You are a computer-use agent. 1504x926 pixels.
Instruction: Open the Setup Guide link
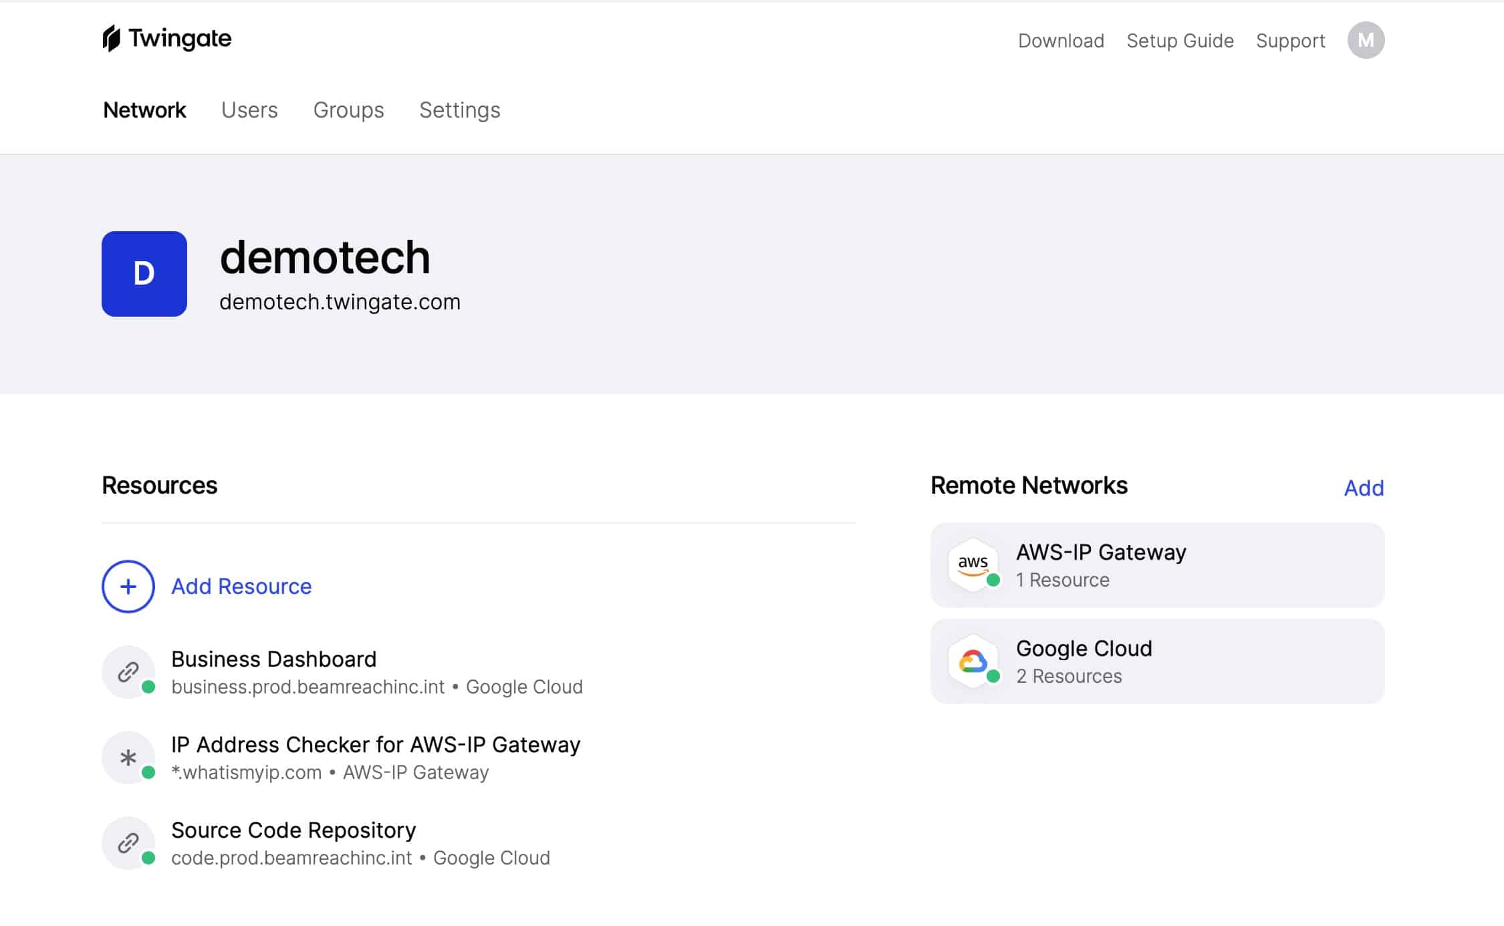tap(1180, 41)
